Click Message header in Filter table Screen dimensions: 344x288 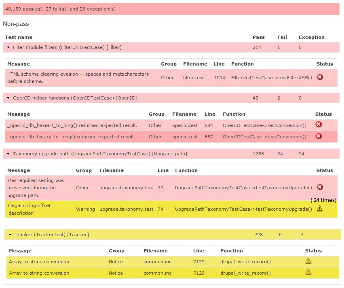(19, 64)
